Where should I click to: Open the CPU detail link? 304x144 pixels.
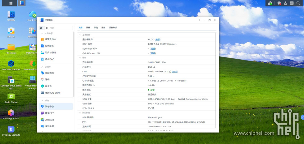[x=174, y=71]
